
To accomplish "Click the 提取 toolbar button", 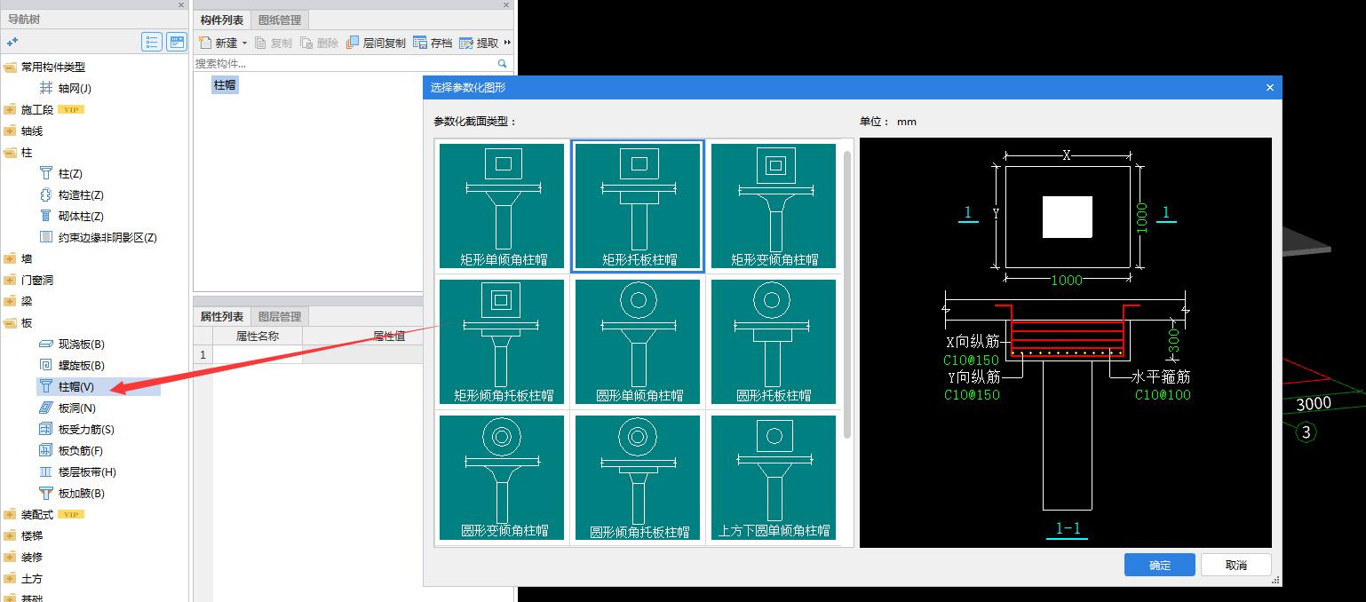I will (480, 42).
